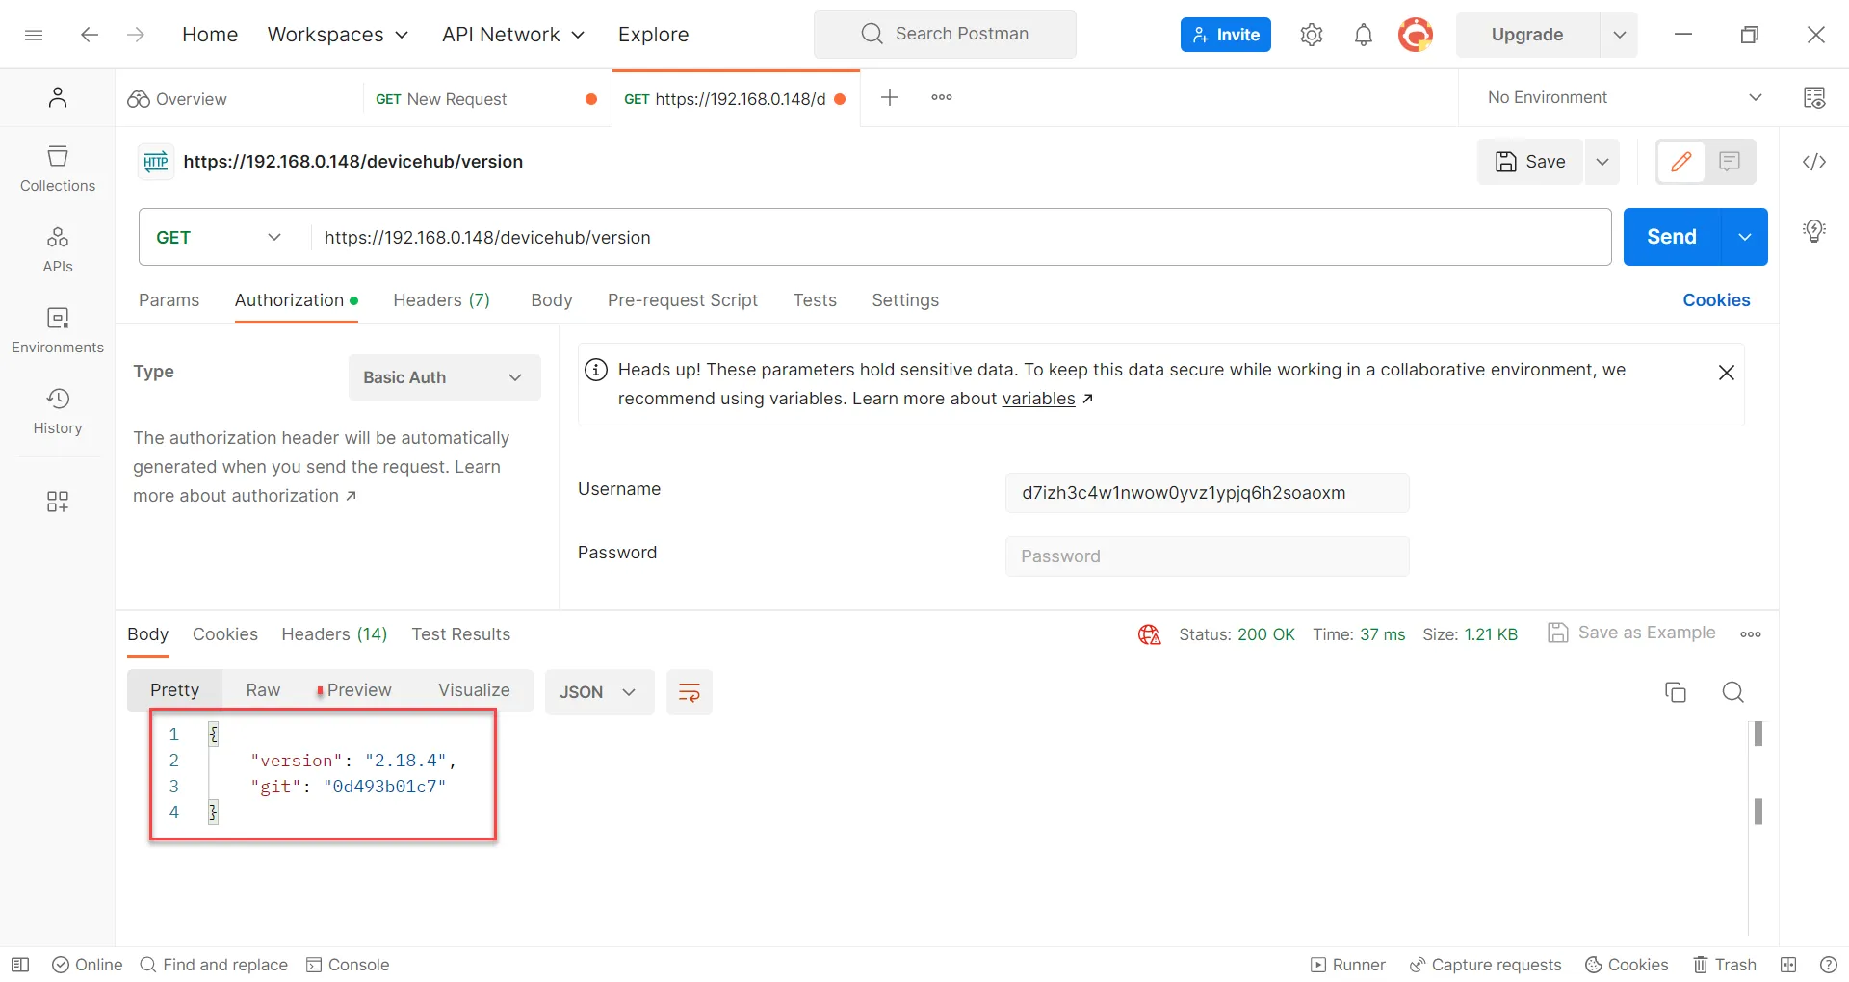Change the GET method dropdown
Screen dimensions: 1849x982
220,237
